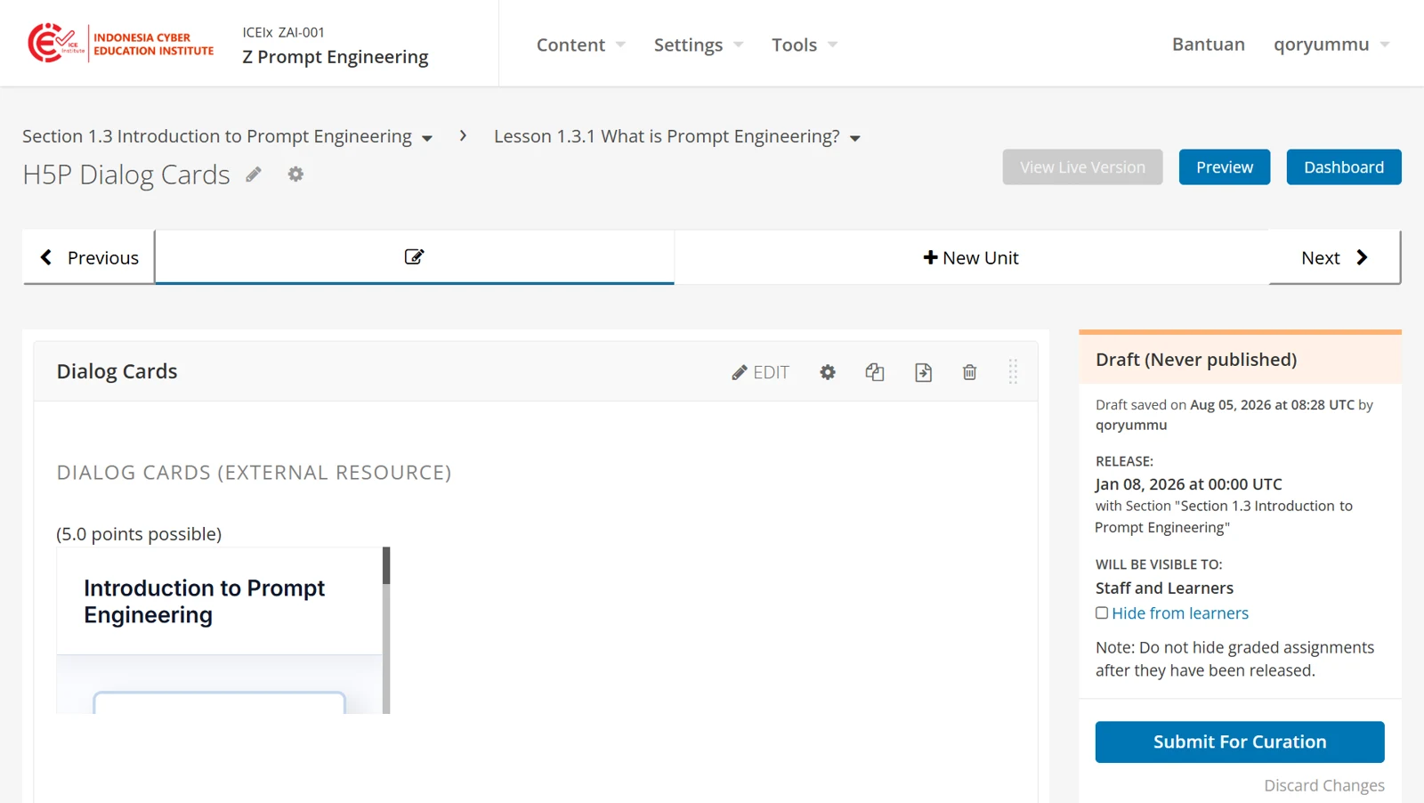This screenshot has height=803, width=1424.
Task: Click the move component icon
Action: coord(923,372)
